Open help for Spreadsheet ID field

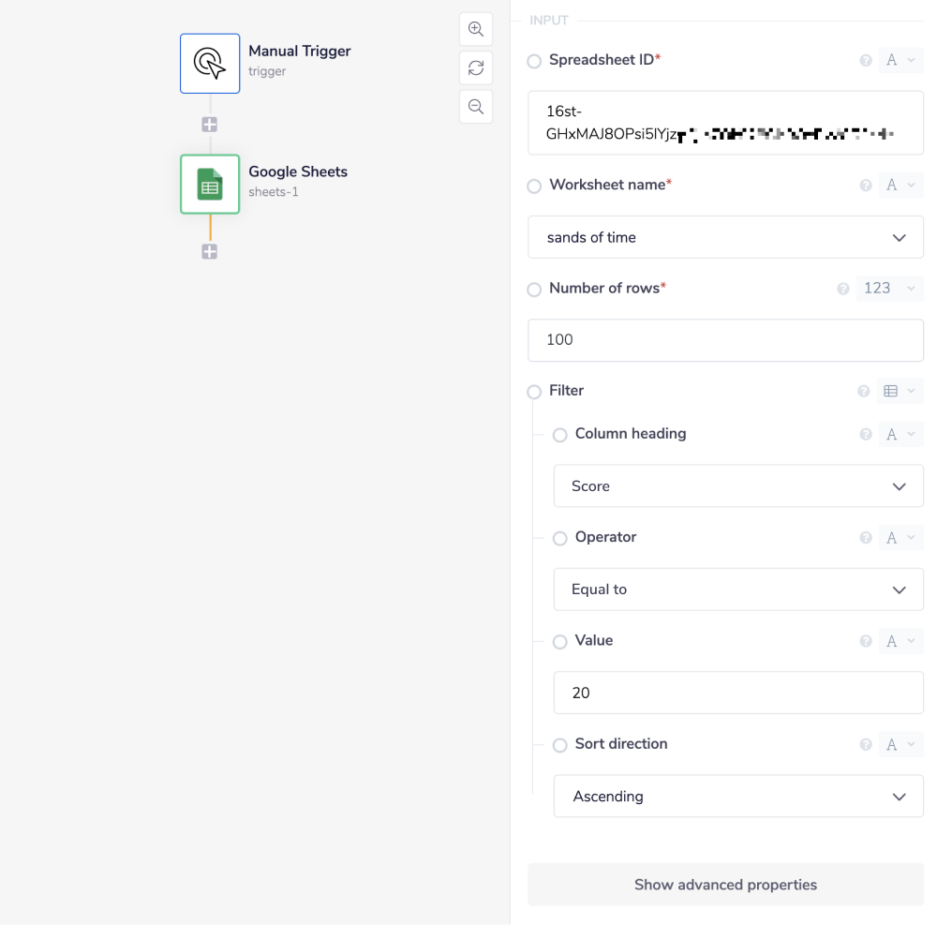pos(865,59)
